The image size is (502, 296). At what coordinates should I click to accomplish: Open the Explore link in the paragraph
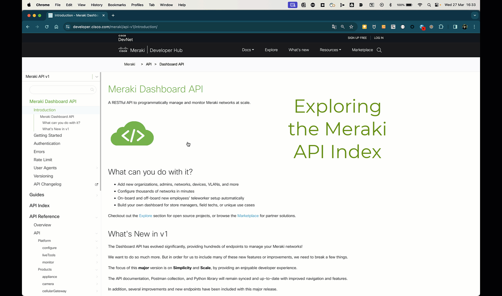(145, 216)
